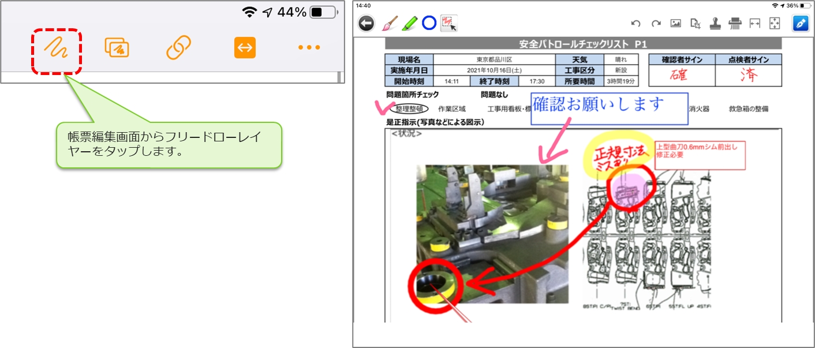The width and height of the screenshot is (815, 348).
Task: Tap the blue pen edit-mode button
Action: [801, 24]
